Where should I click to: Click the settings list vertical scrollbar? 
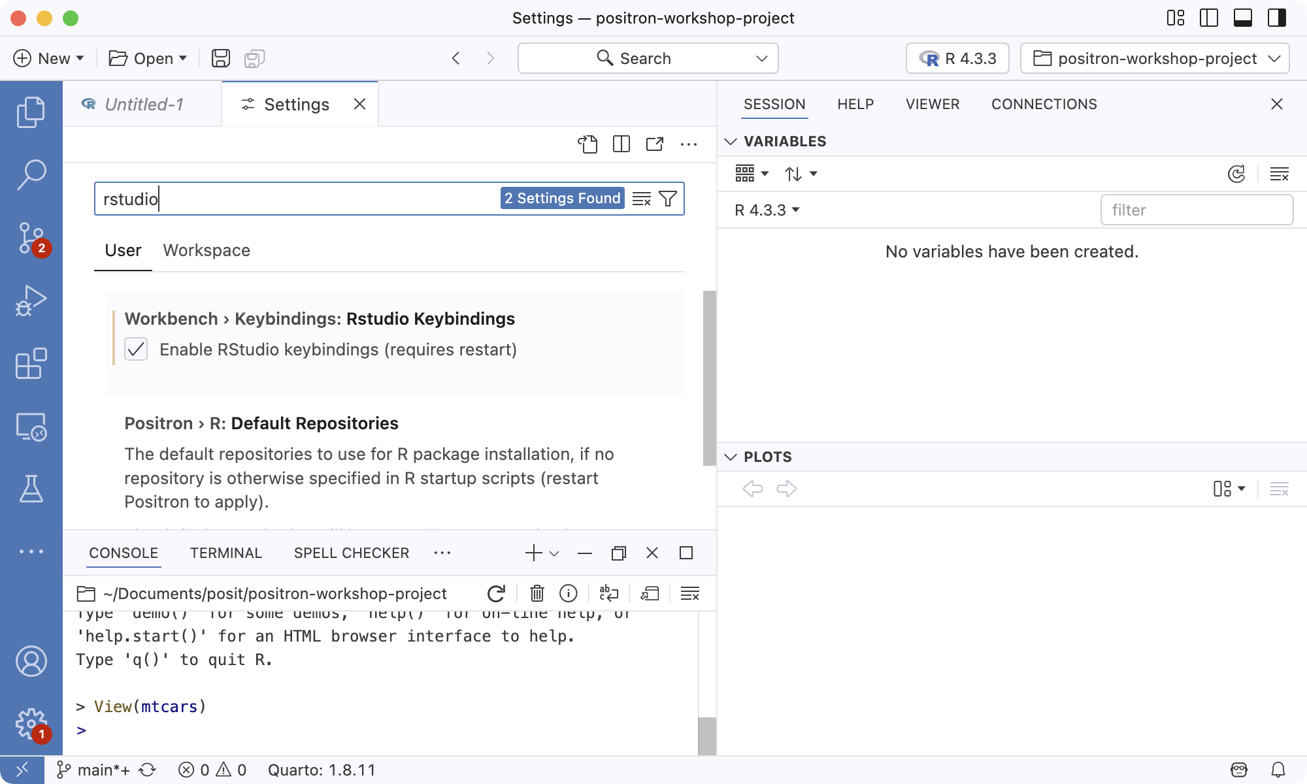point(709,378)
